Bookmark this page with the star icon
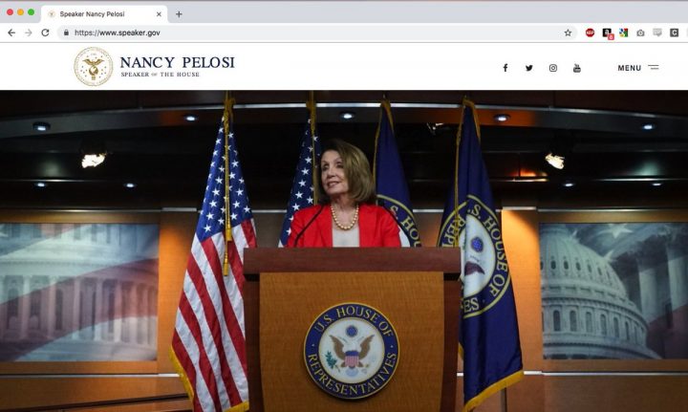688x412 pixels. coord(568,33)
